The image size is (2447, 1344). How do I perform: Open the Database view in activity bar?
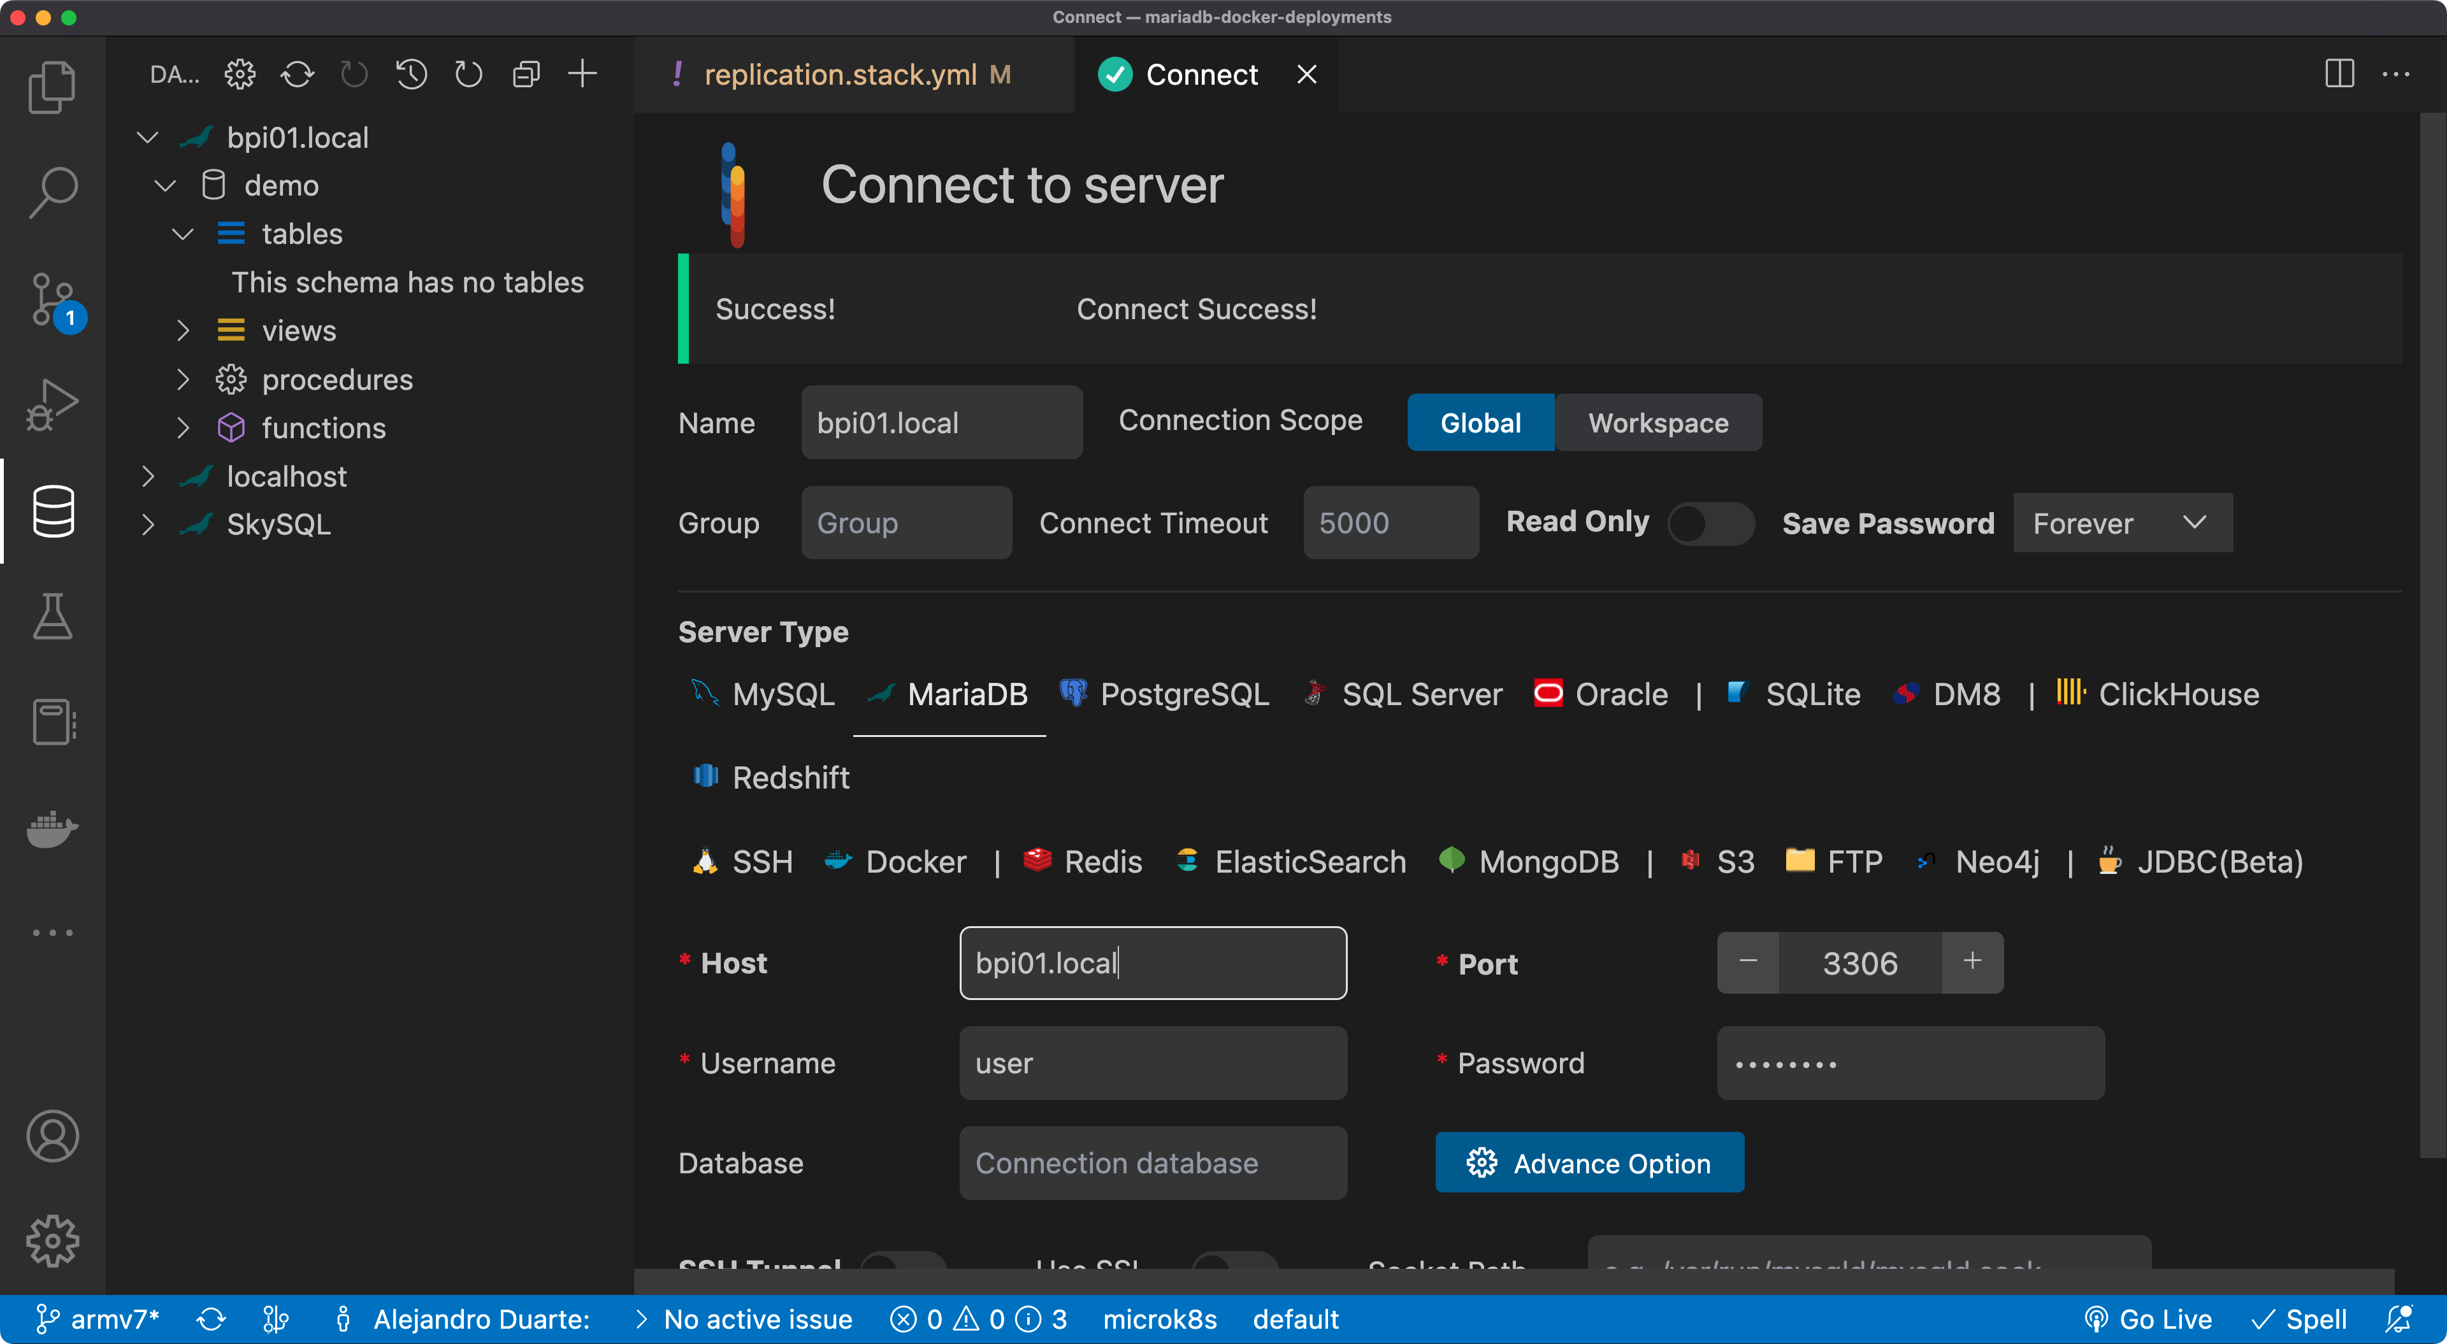(x=52, y=511)
